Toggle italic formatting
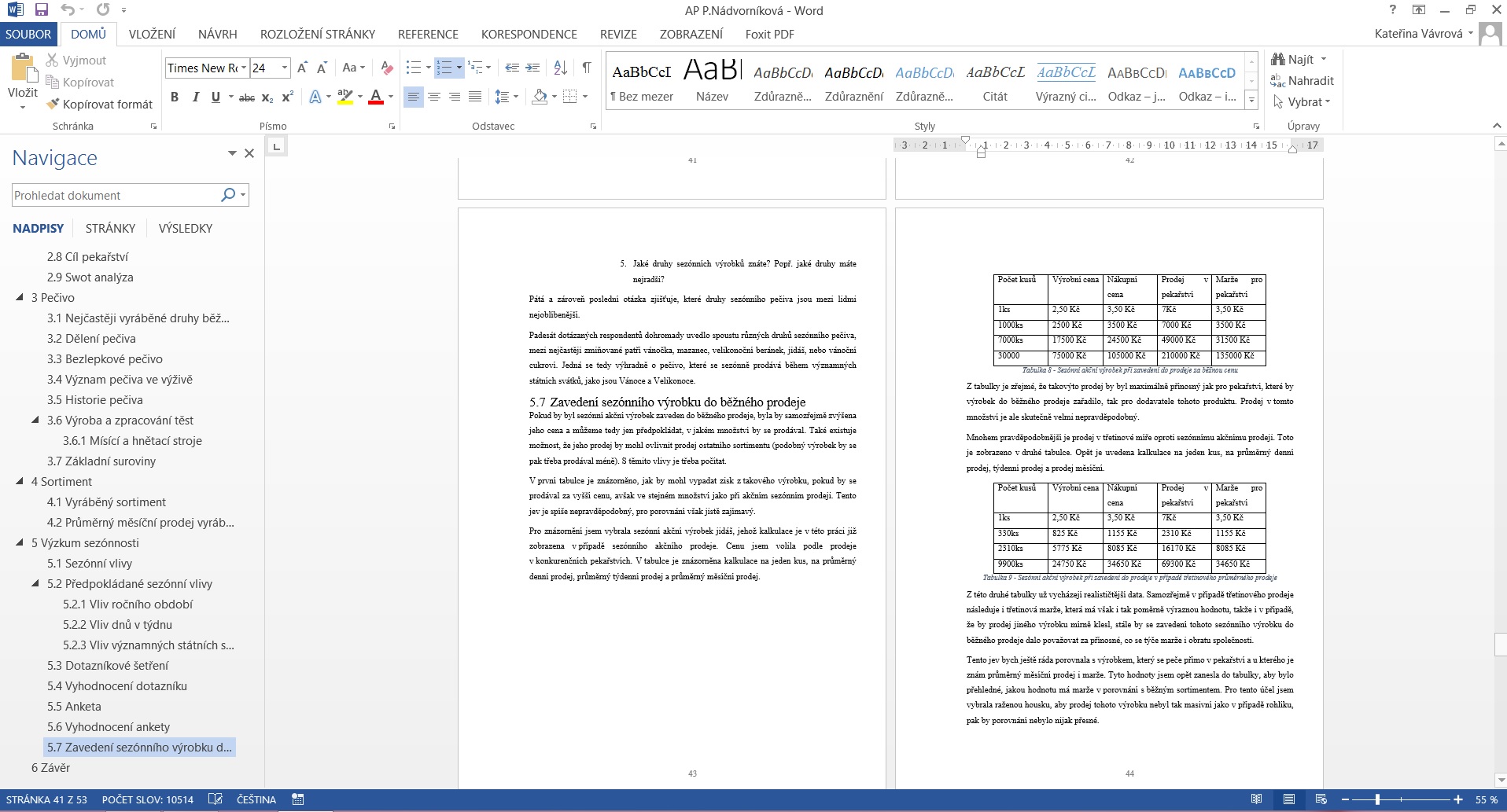The width and height of the screenshot is (1507, 812). (195, 97)
